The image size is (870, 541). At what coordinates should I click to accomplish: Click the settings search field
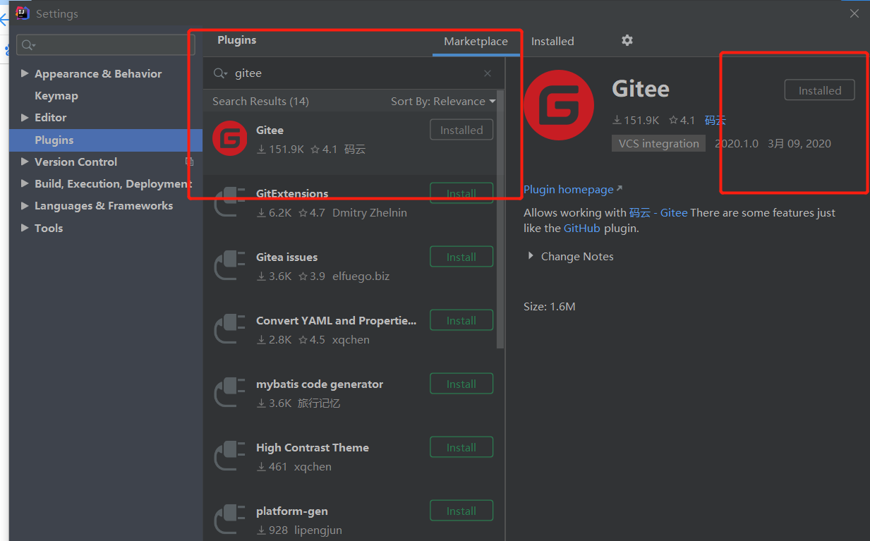click(106, 44)
